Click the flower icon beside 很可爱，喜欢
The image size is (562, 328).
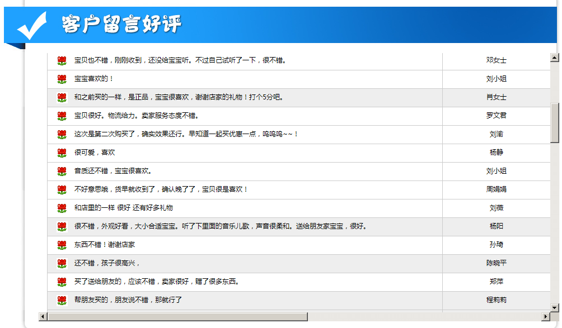[62, 153]
